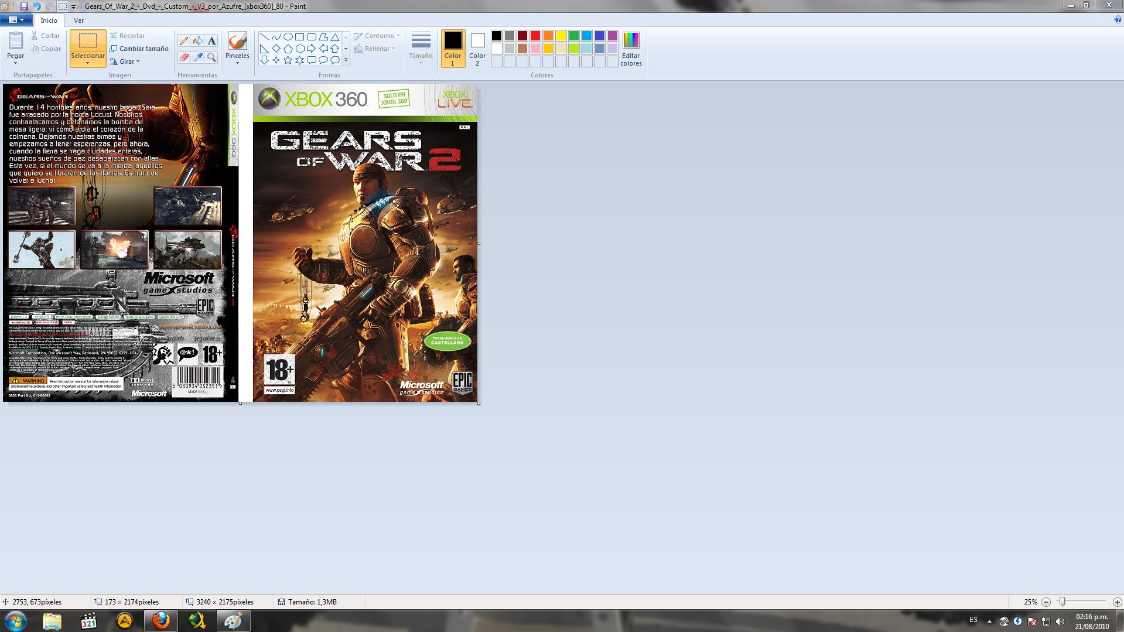Image resolution: width=1124 pixels, height=632 pixels.
Task: Choose the right arrow shape
Action: click(311, 48)
